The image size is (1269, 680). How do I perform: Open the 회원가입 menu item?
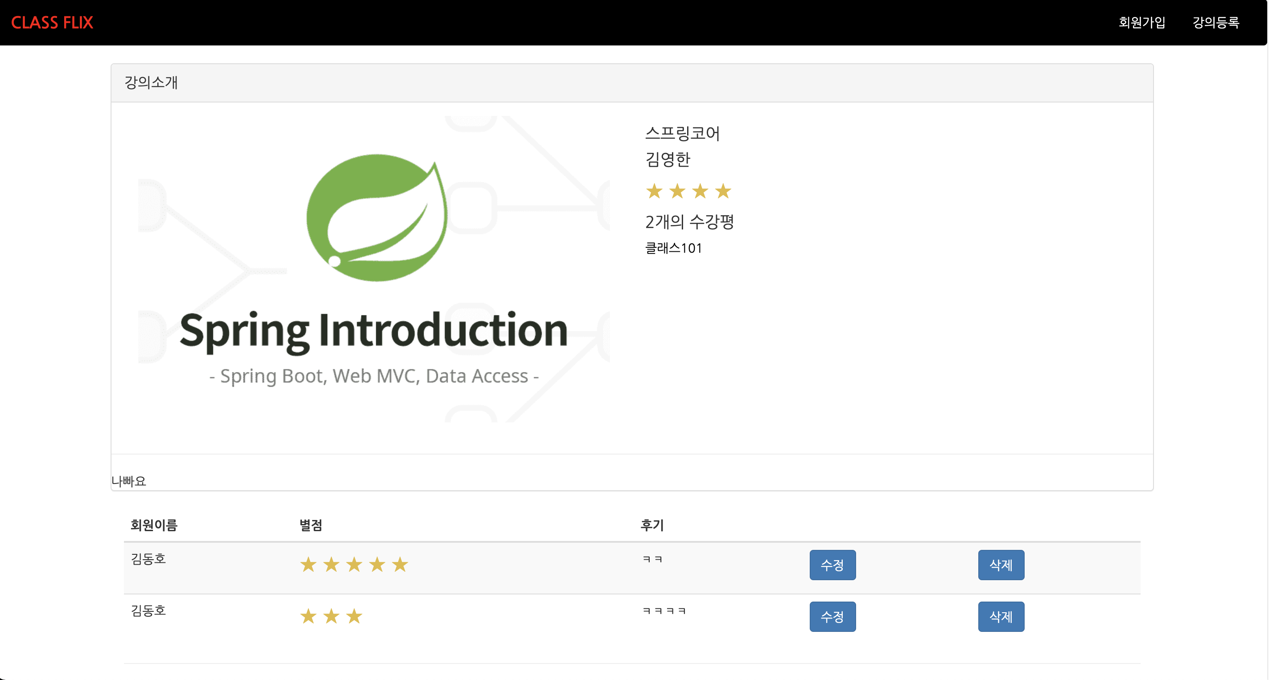tap(1141, 23)
